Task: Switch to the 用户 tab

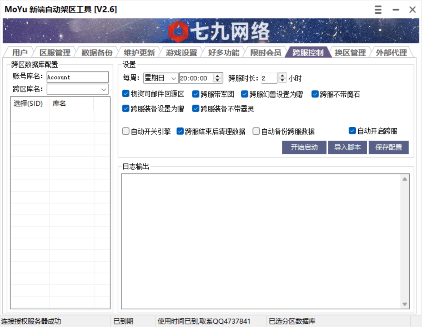Action: 19,52
